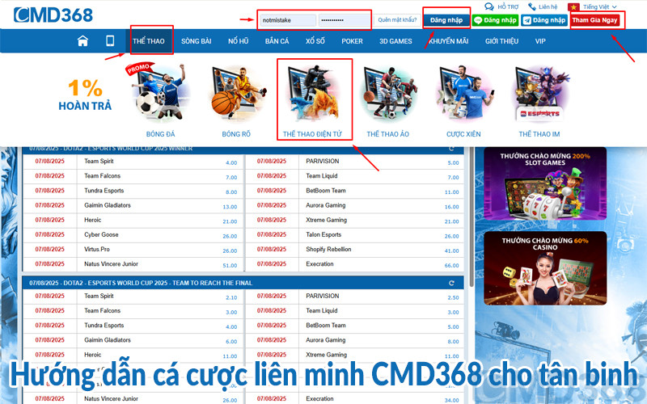Click the password input field

pyautogui.click(x=345, y=20)
